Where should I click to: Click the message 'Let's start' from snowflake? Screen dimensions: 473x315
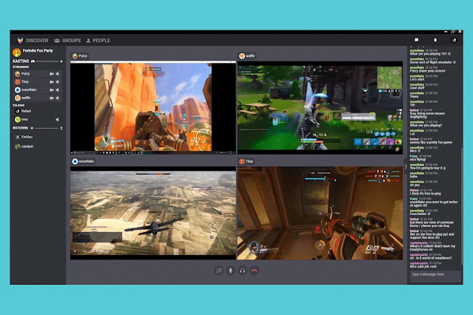[x=417, y=79]
